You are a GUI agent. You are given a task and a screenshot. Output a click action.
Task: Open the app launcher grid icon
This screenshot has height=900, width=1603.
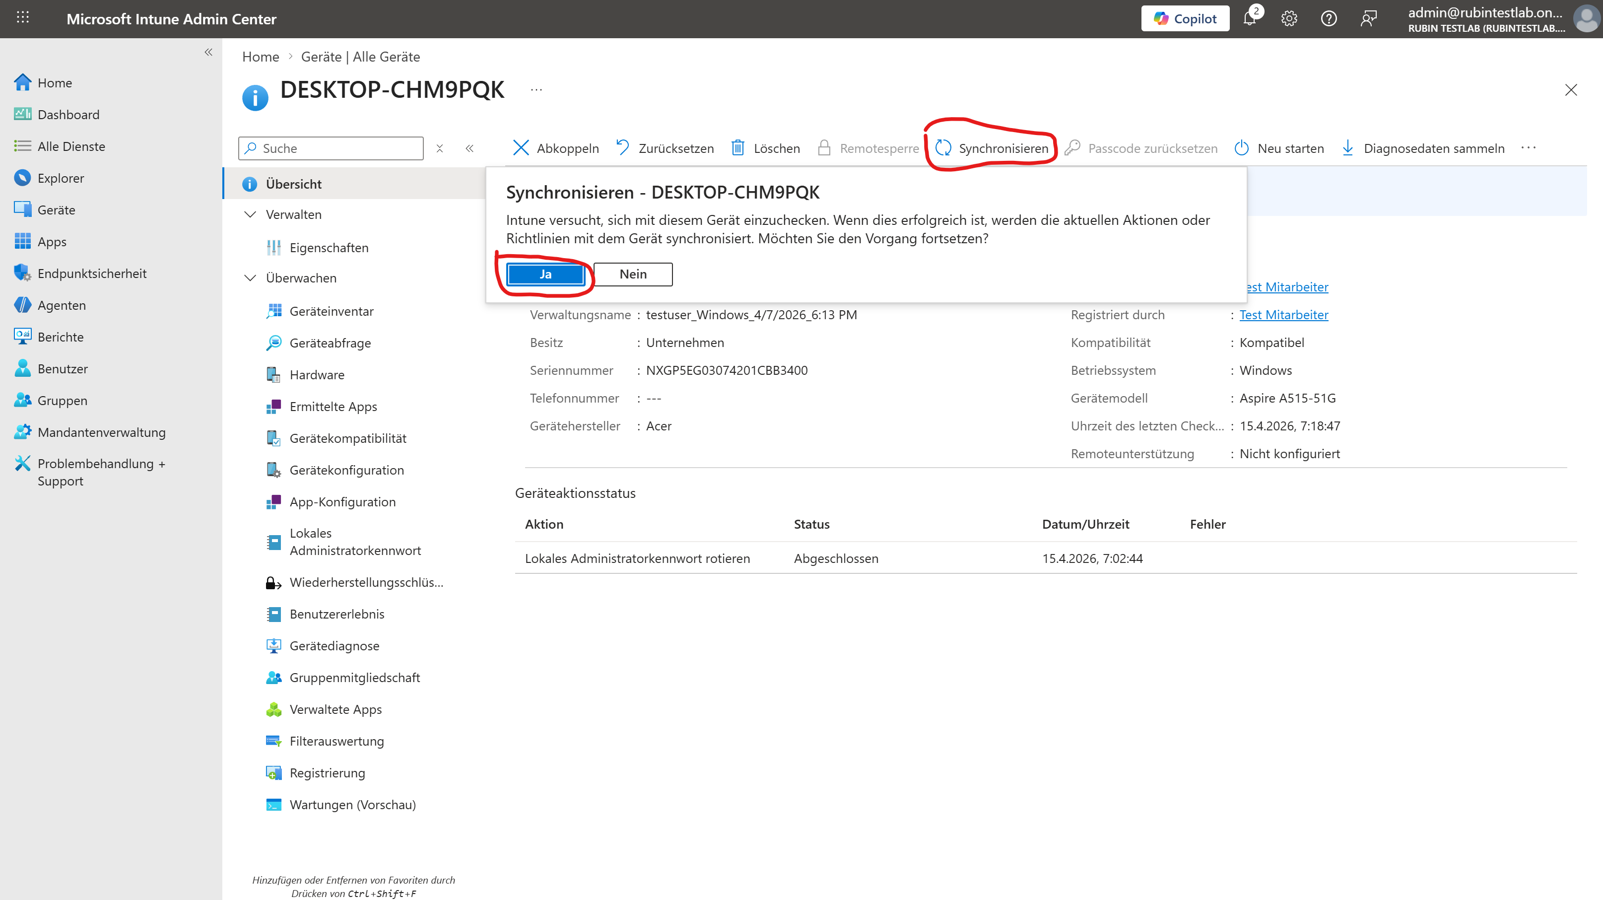pyautogui.click(x=23, y=17)
